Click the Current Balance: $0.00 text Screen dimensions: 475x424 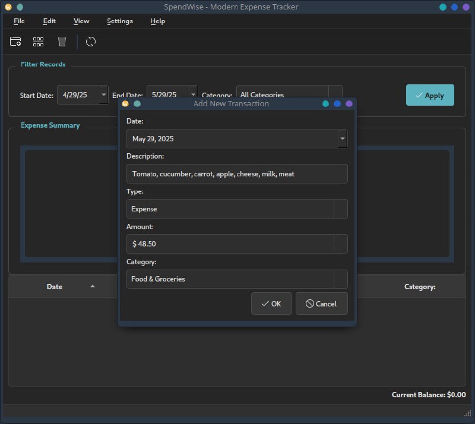(429, 394)
